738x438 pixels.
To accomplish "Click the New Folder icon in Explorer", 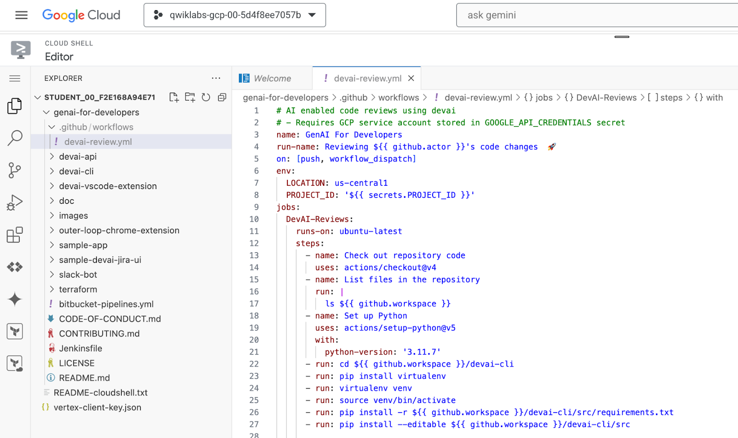I will point(190,97).
